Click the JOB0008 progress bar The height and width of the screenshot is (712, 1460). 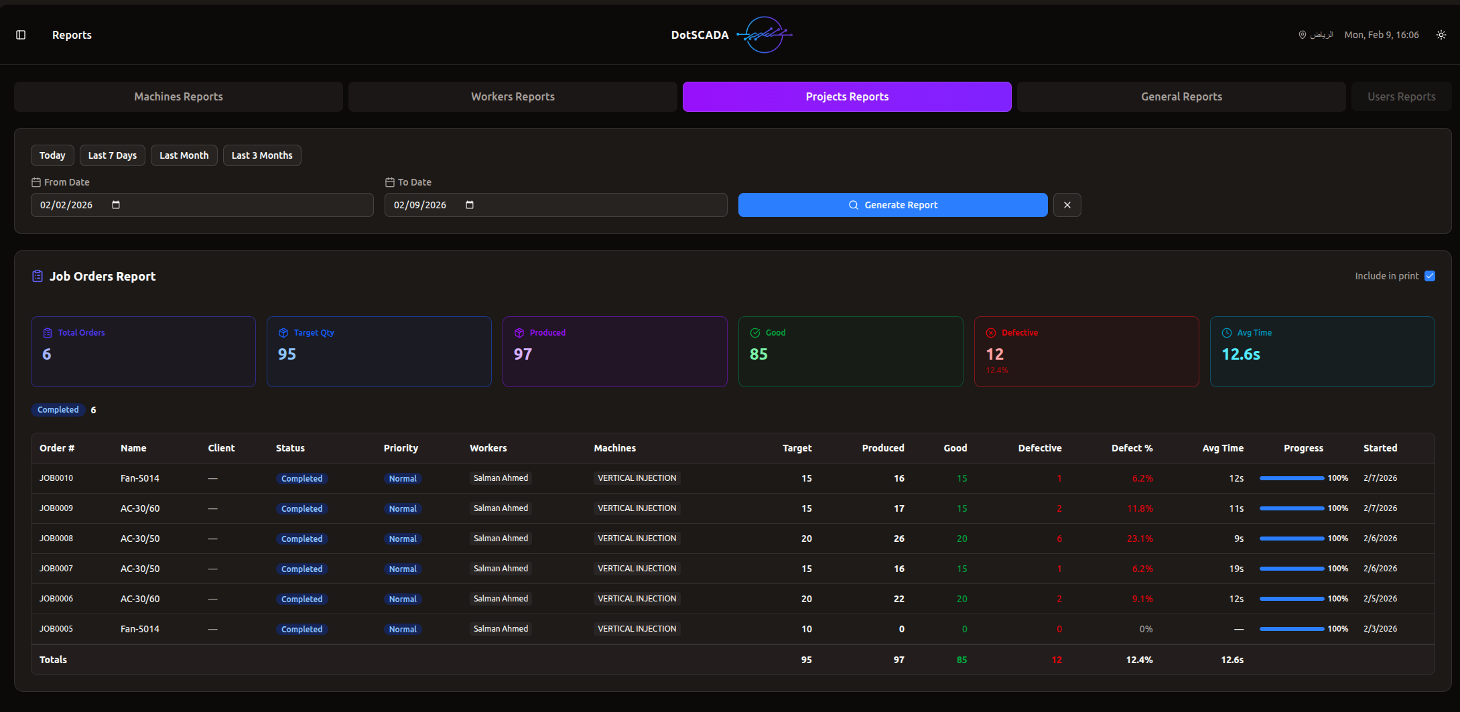tap(1291, 539)
